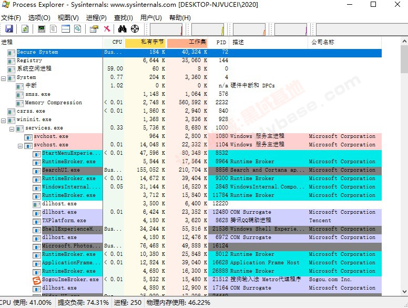Click the 物理内存使用 46.22% status entry
The height and width of the screenshot is (308, 408).
tap(178, 303)
